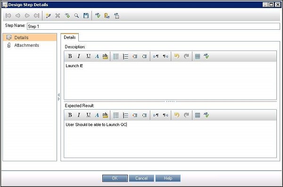The width and height of the screenshot is (283, 187).
Task: Apply Bold in Expected Result editor
Action: click(x=70, y=115)
